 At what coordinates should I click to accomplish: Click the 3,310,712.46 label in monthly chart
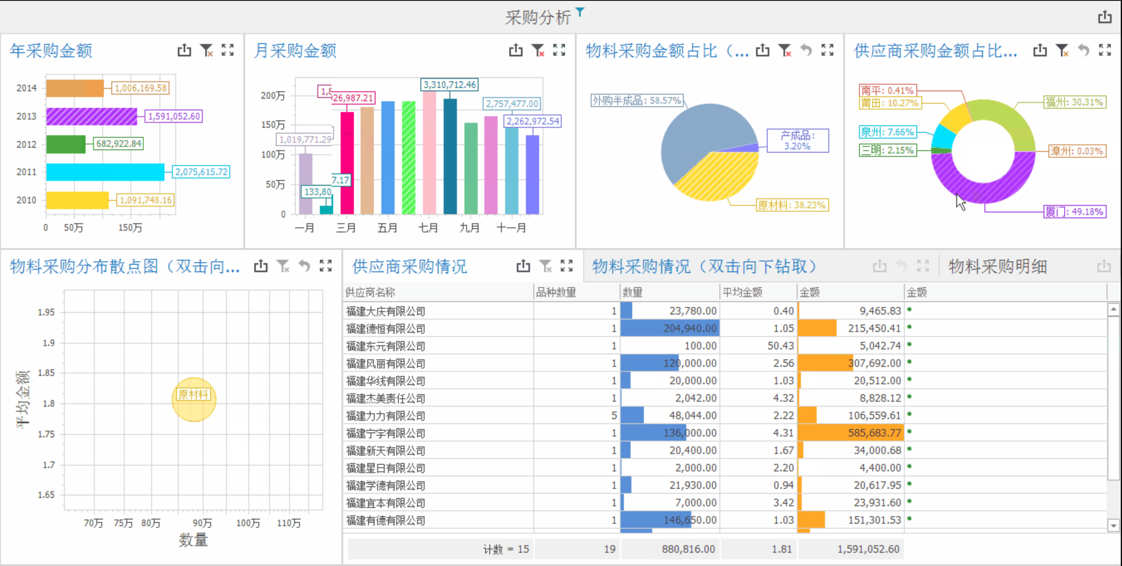tap(449, 85)
